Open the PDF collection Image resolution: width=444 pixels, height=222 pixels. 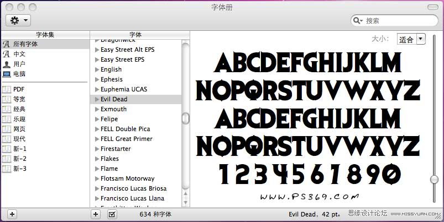pyautogui.click(x=45, y=89)
